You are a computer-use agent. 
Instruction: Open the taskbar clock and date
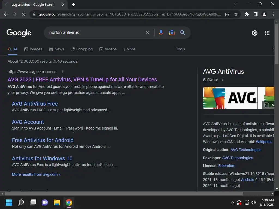point(266,202)
